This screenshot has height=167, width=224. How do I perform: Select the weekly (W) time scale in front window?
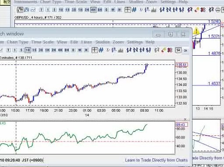[80, 50]
